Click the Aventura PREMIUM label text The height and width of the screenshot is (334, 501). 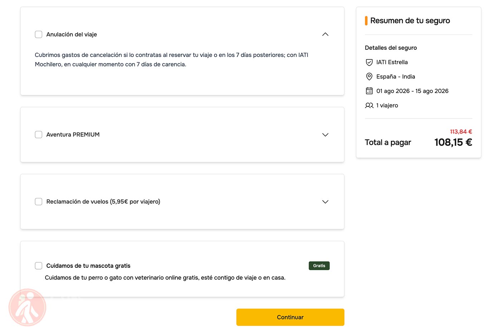[73, 135]
